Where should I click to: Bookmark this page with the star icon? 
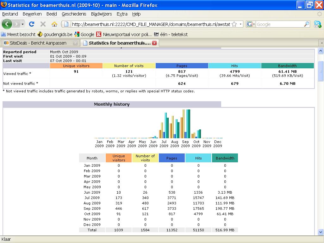tap(234, 24)
